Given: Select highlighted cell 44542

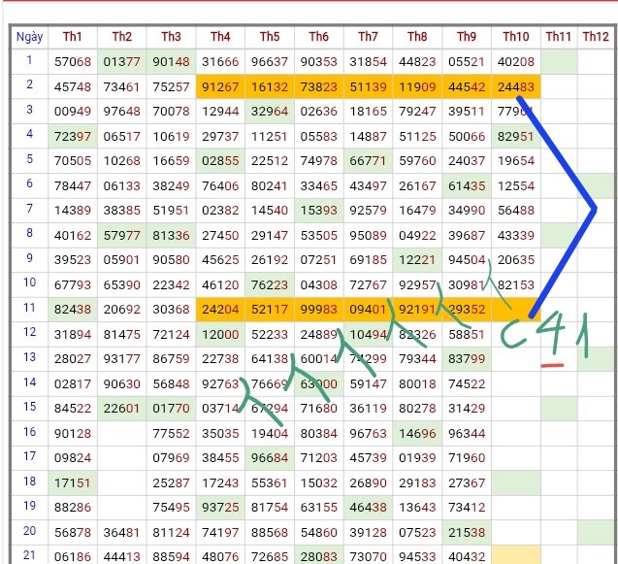Looking at the screenshot, I should point(467,86).
